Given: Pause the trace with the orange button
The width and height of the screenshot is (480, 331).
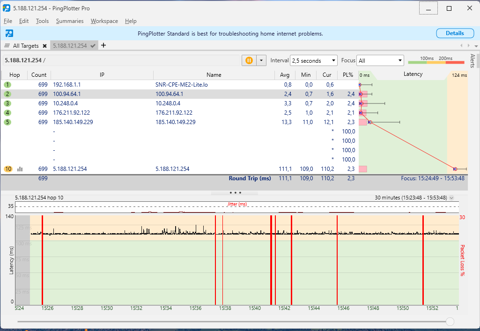Looking at the screenshot, I should point(249,60).
